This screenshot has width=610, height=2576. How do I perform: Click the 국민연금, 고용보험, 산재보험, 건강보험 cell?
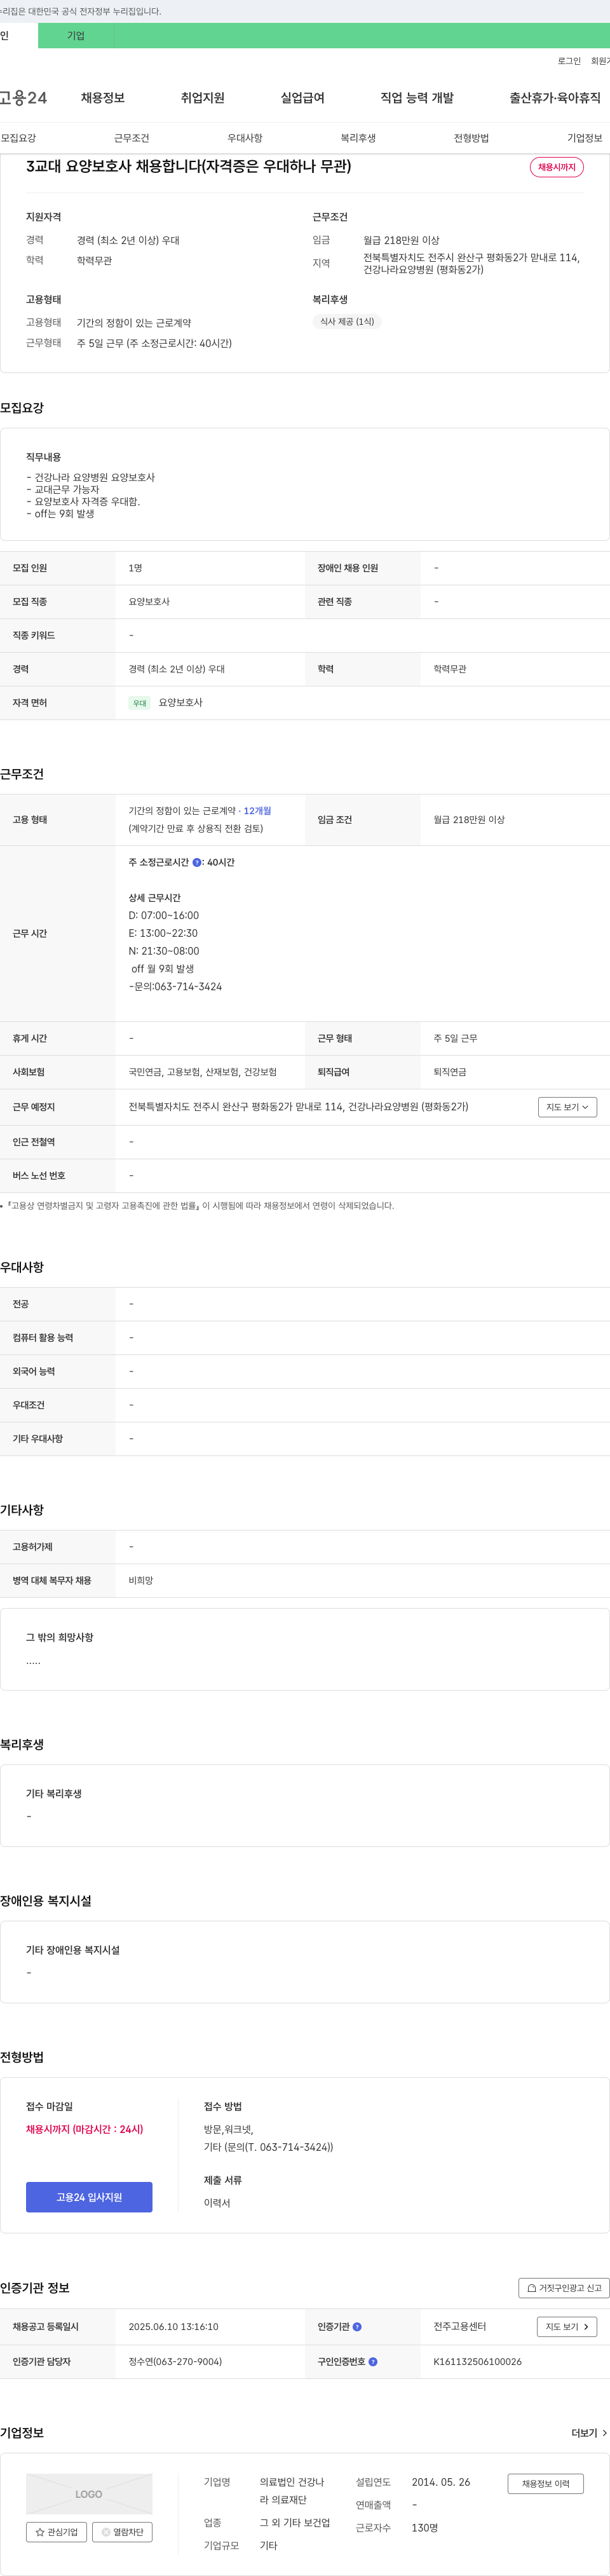(203, 1072)
